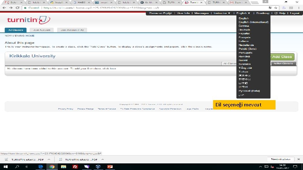Open options for first TURNITIN ARAYU PDF download
Image resolution: width=303 pixels, height=170 pixels.
coord(49,159)
